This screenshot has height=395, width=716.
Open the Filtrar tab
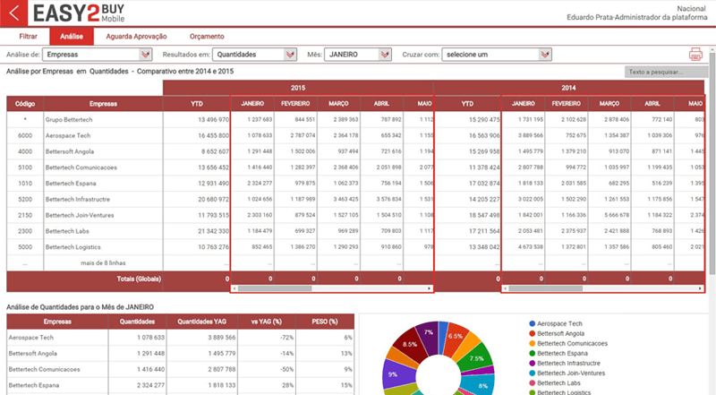point(28,37)
